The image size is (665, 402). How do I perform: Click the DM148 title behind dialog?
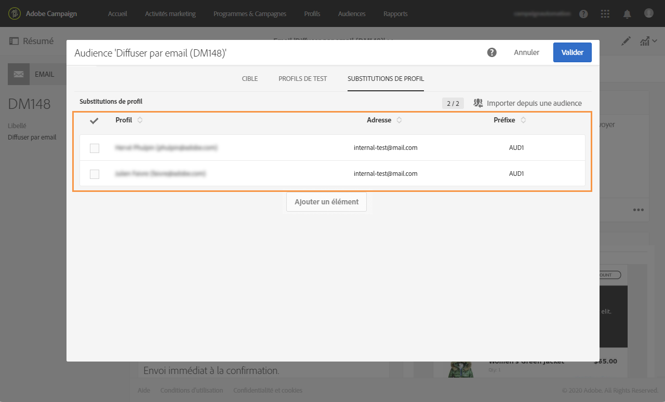coord(29,104)
